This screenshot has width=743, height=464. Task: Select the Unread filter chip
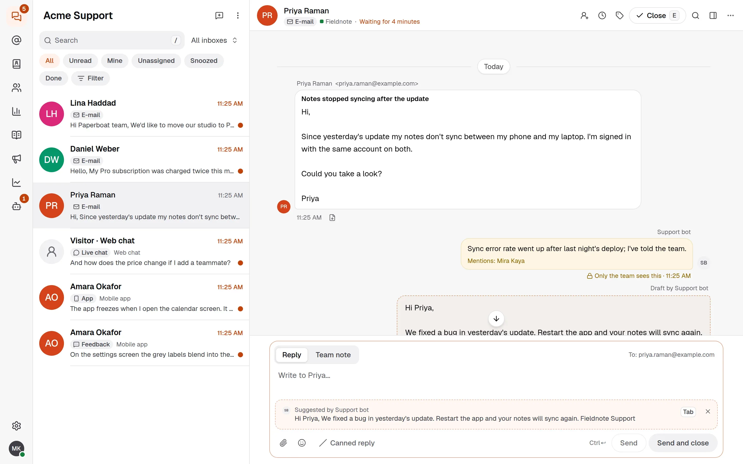click(x=80, y=61)
